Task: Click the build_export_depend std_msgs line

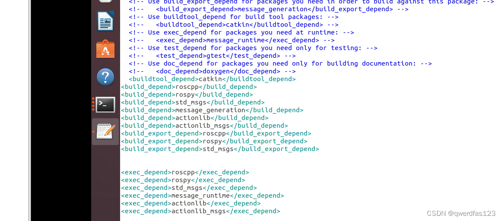Action: coord(220,149)
